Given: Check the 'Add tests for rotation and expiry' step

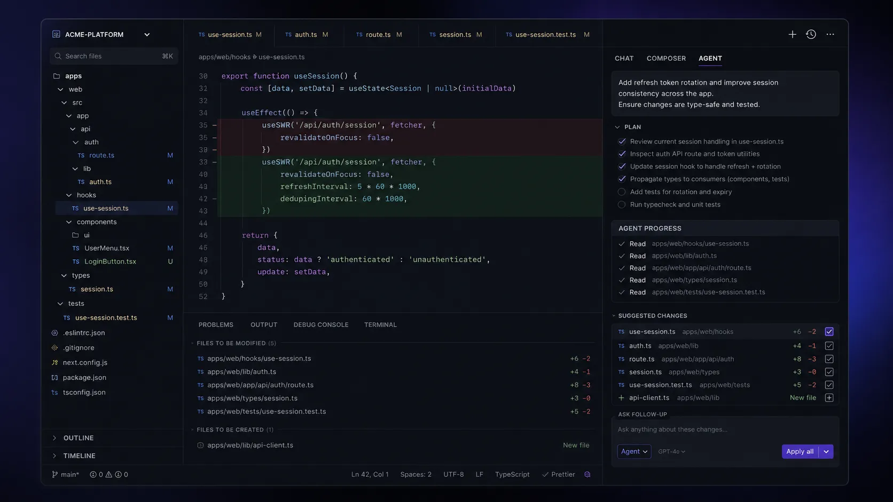Looking at the screenshot, I should [x=622, y=192].
